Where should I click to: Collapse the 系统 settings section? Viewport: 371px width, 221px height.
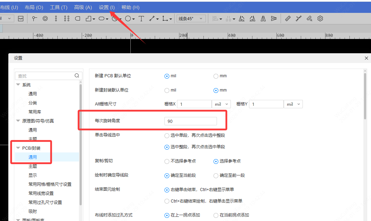pos(18,85)
